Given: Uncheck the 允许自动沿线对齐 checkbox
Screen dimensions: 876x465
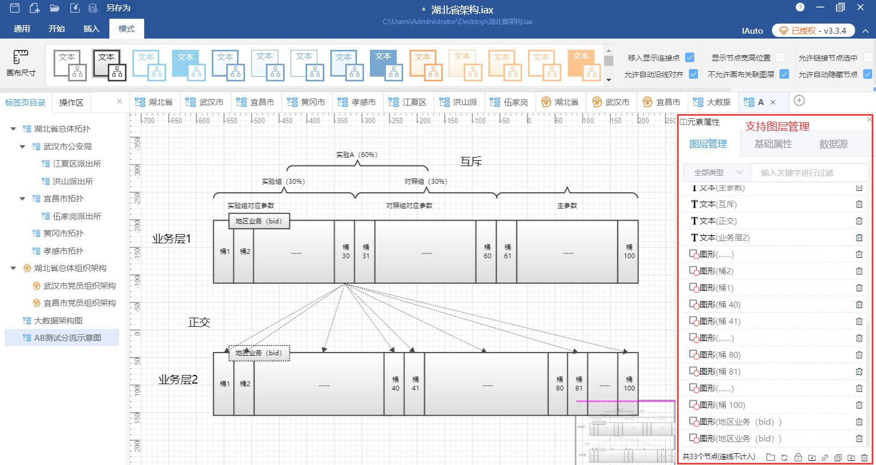Looking at the screenshot, I should tap(693, 74).
